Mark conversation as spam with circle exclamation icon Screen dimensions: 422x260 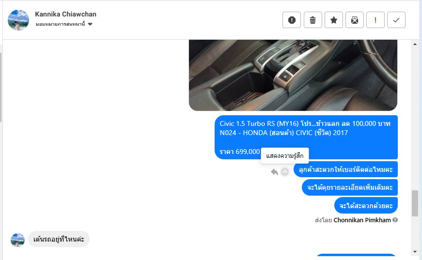[x=292, y=20]
